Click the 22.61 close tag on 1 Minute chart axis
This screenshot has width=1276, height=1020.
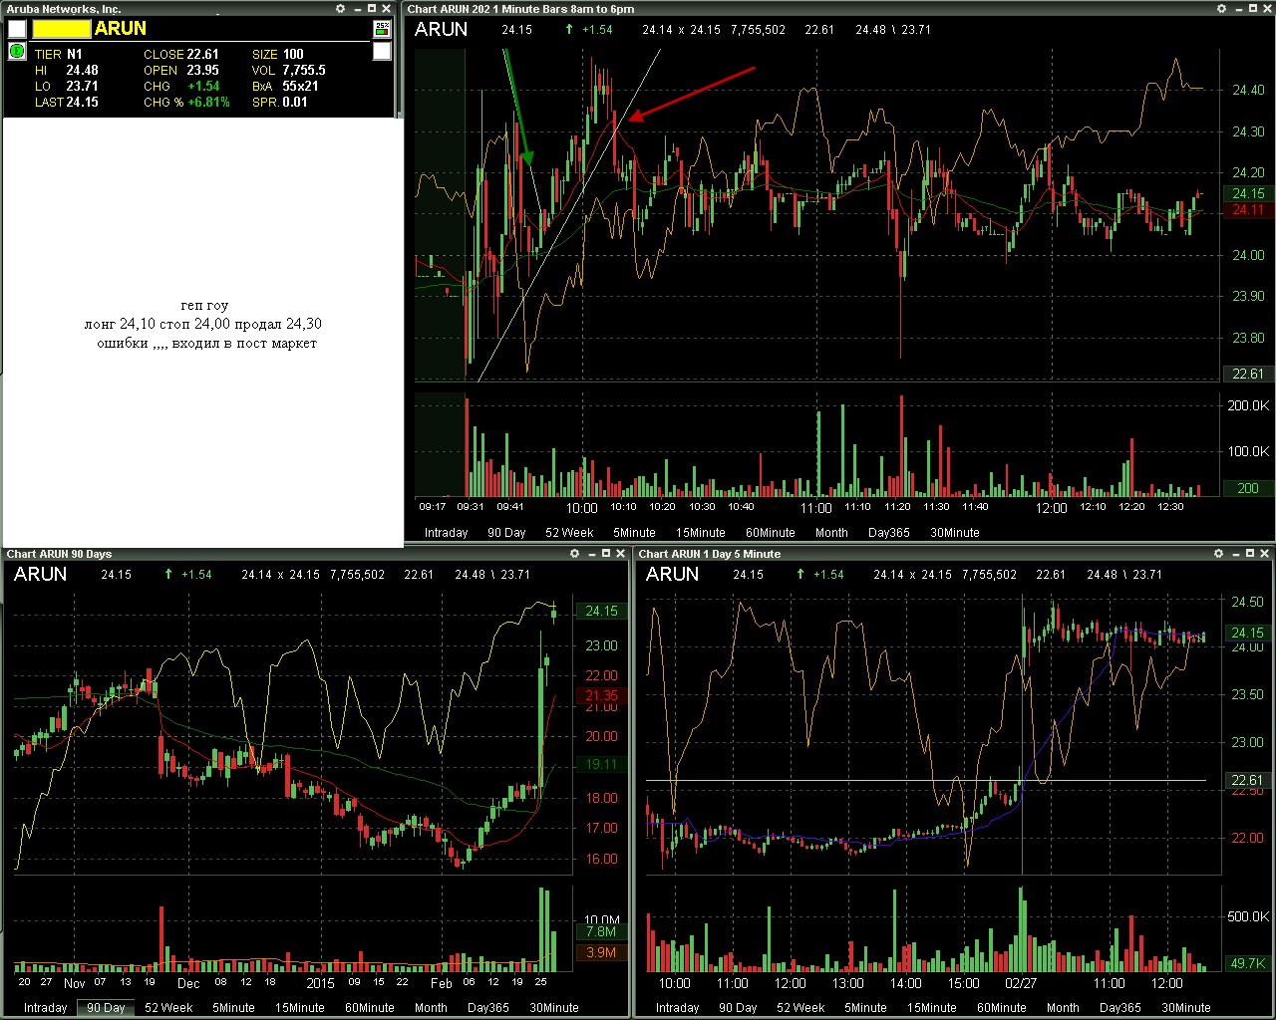(1248, 374)
